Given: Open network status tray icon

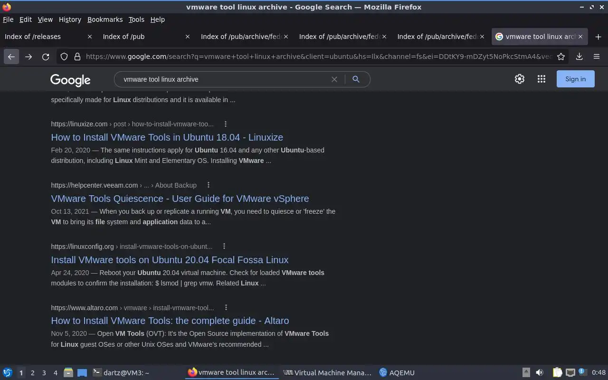Looking at the screenshot, I should (x=570, y=372).
